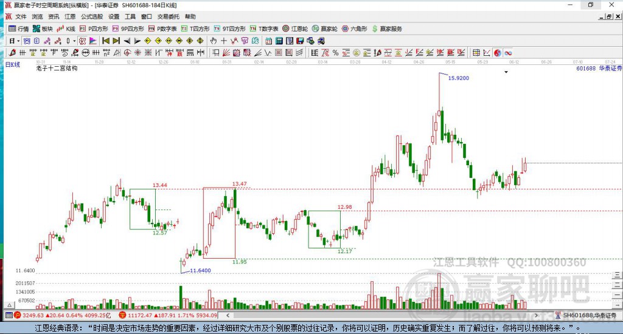Open the 资讯 menu
The width and height of the screenshot is (623, 334).
[54, 16]
